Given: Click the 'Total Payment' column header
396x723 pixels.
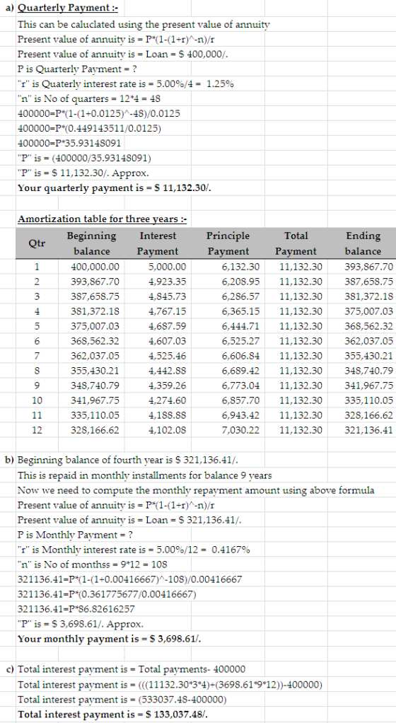Looking at the screenshot, I should (296, 243).
